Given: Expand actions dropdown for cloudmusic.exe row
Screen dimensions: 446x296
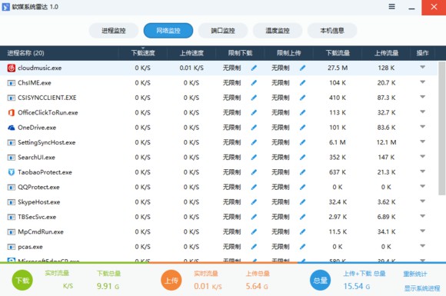Looking at the screenshot, I should (423, 68).
